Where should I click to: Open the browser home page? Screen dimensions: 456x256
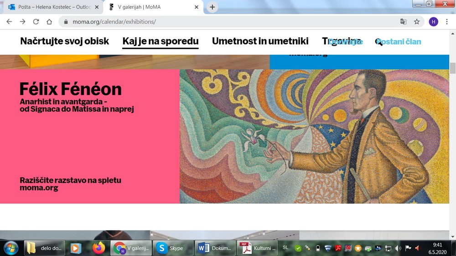click(x=49, y=22)
